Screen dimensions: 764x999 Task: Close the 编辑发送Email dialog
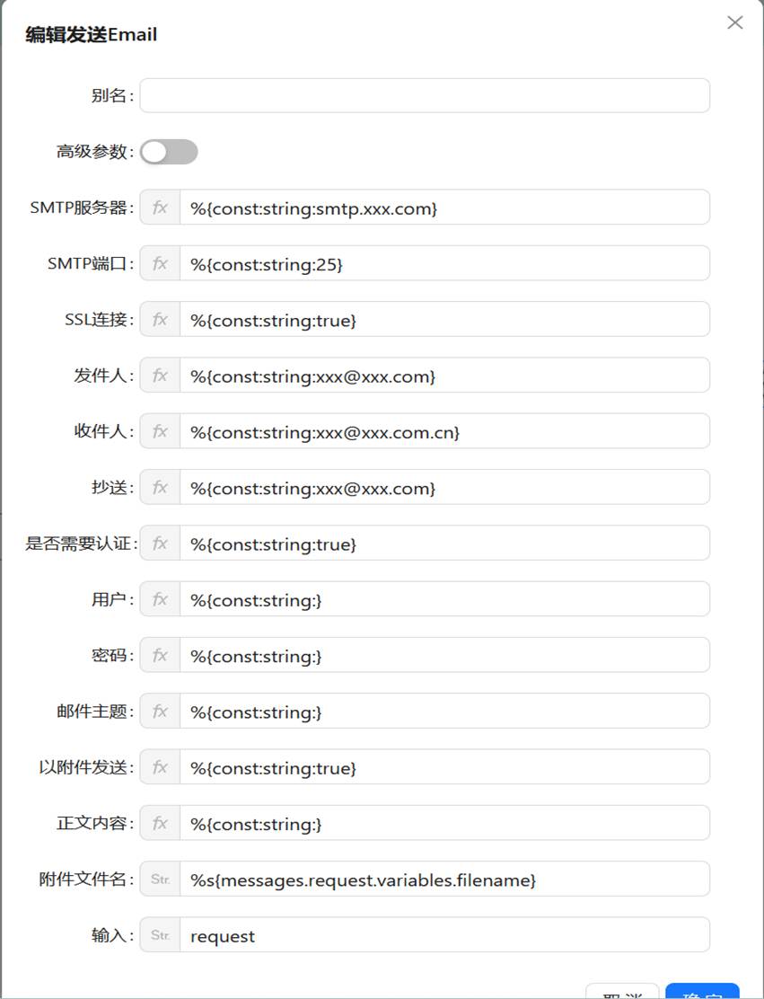click(734, 22)
